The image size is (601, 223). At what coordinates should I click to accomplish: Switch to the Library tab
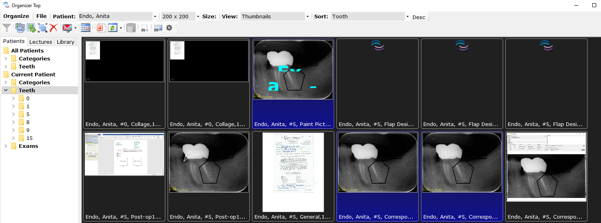[x=65, y=42]
